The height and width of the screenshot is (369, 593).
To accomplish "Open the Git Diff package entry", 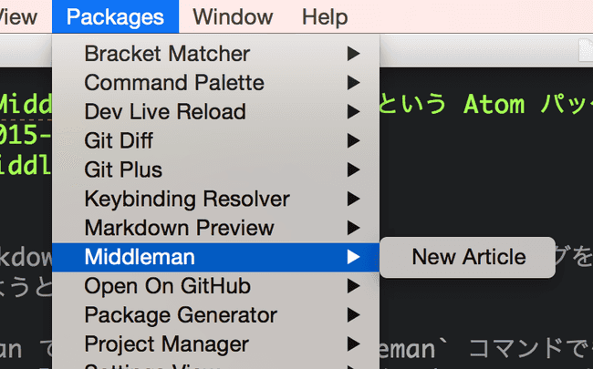I will click(119, 141).
